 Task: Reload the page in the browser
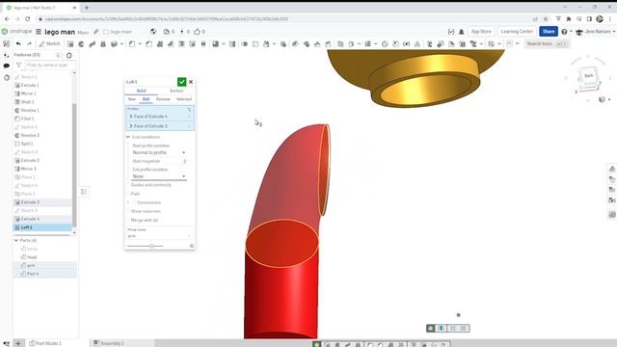(x=28, y=19)
